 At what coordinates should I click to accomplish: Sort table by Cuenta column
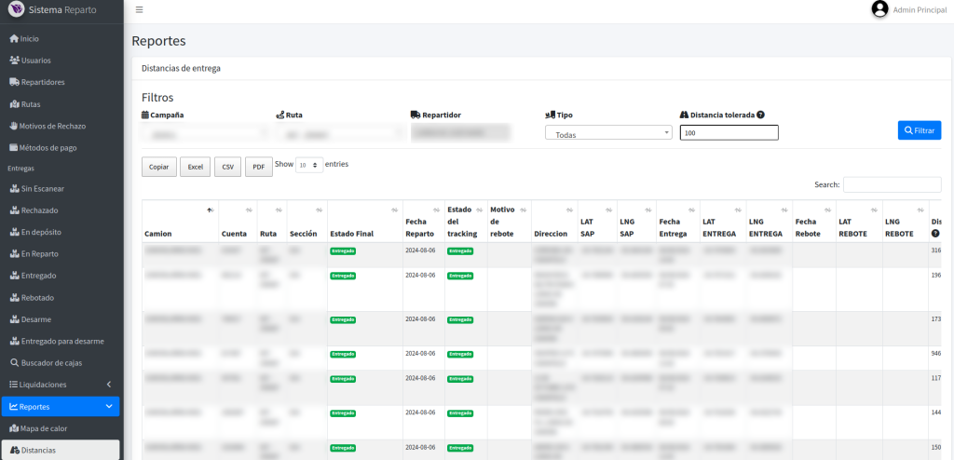238,222
